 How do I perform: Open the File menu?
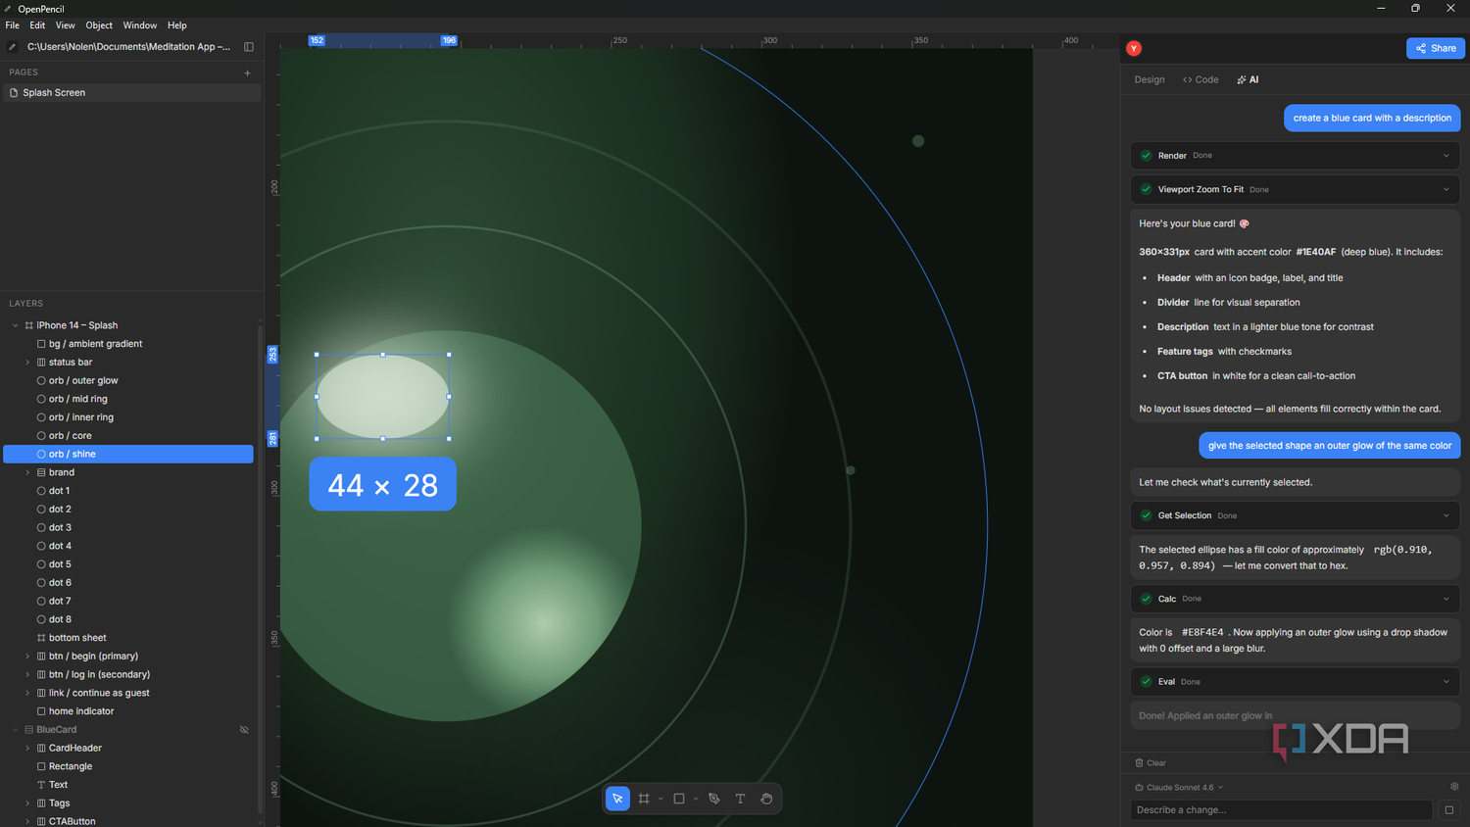(13, 25)
